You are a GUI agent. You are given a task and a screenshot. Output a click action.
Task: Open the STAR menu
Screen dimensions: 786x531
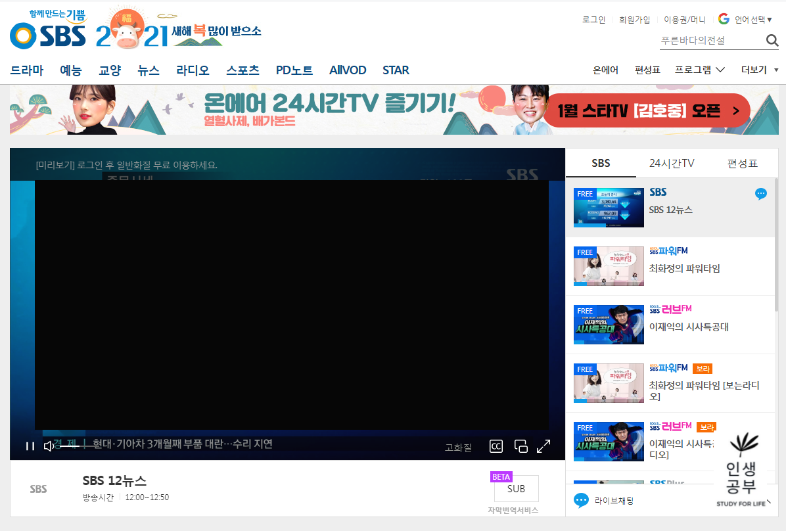point(396,70)
